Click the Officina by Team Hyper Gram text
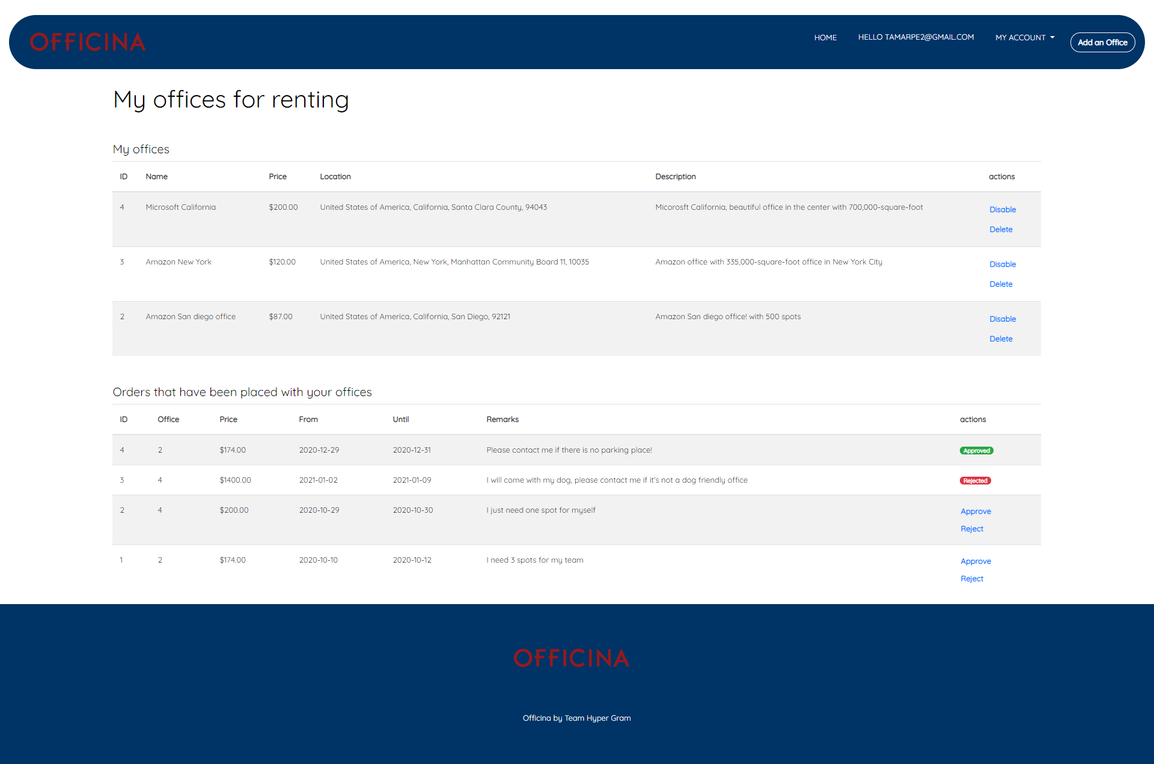The image size is (1154, 764). click(x=576, y=718)
